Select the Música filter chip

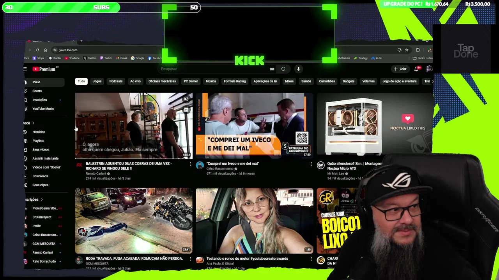[x=211, y=81]
